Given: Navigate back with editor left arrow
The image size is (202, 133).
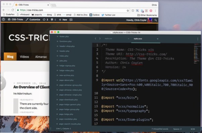Looking at the screenshot, I should 95,38.
